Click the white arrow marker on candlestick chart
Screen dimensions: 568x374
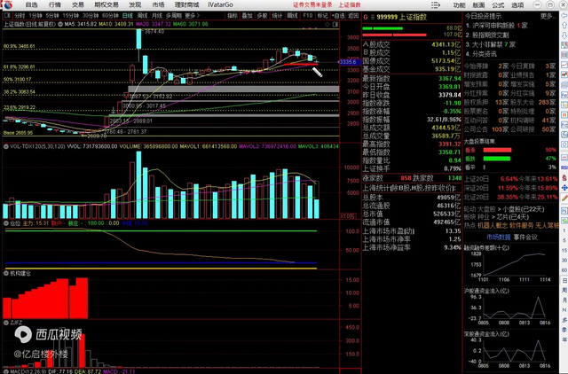pos(317,71)
